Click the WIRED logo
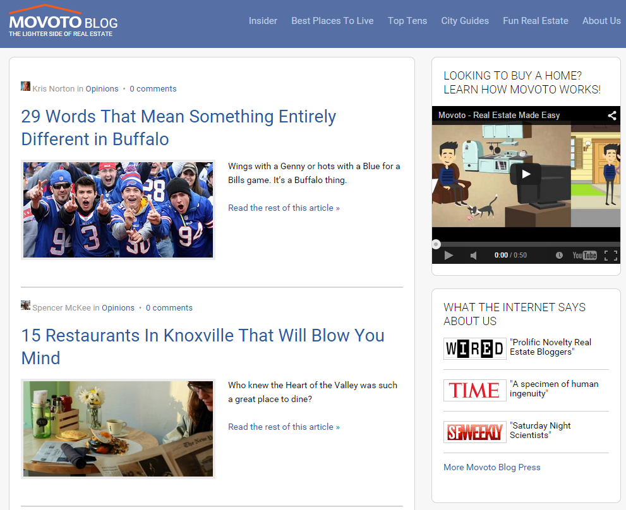 point(474,348)
